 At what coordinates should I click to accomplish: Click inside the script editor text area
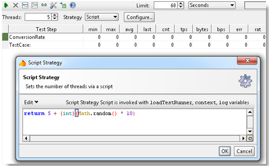pos(135,122)
